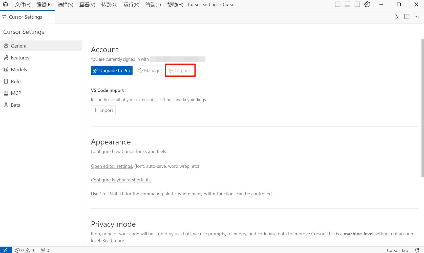Open the 编辑(E) menu
Image resolution: width=424 pixels, height=253 pixels.
pyautogui.click(x=44, y=5)
